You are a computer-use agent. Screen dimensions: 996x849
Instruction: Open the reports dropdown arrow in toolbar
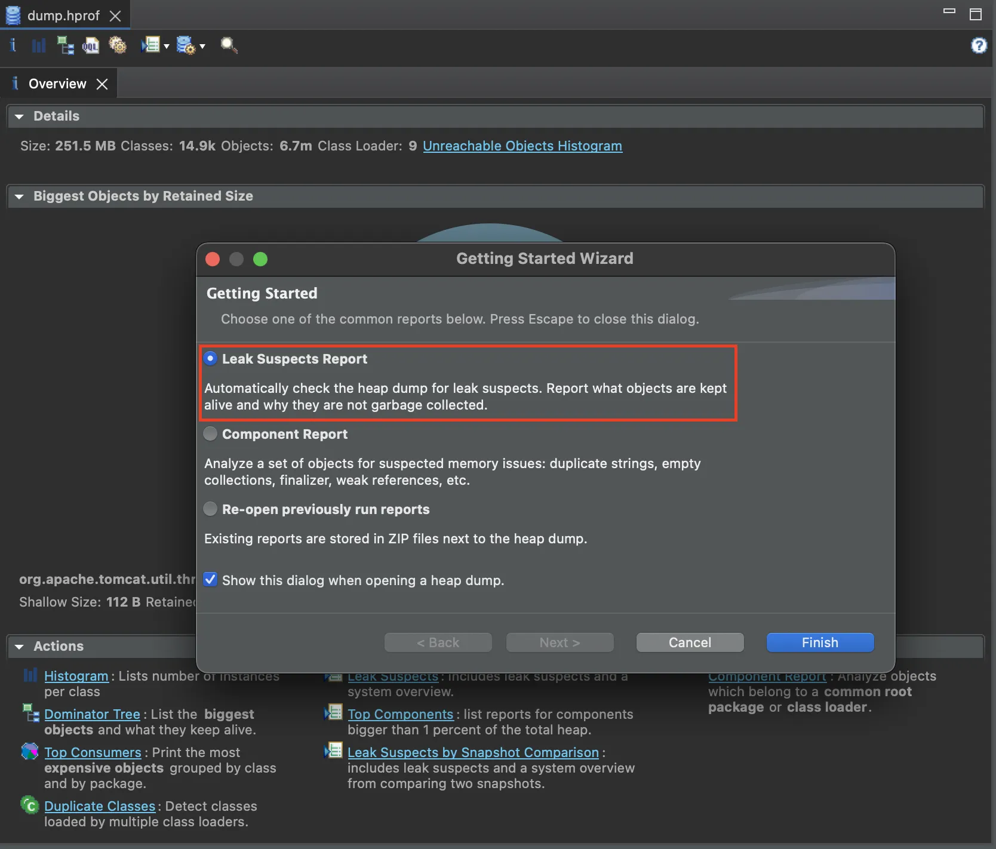[x=167, y=47]
